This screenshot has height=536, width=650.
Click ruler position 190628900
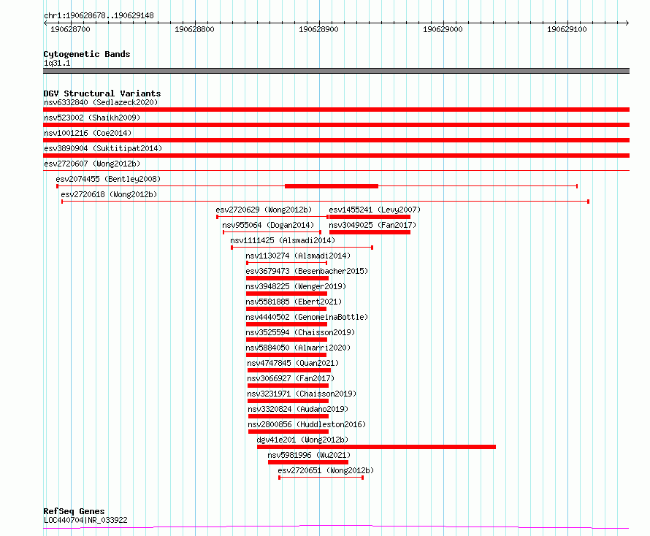[x=318, y=29]
